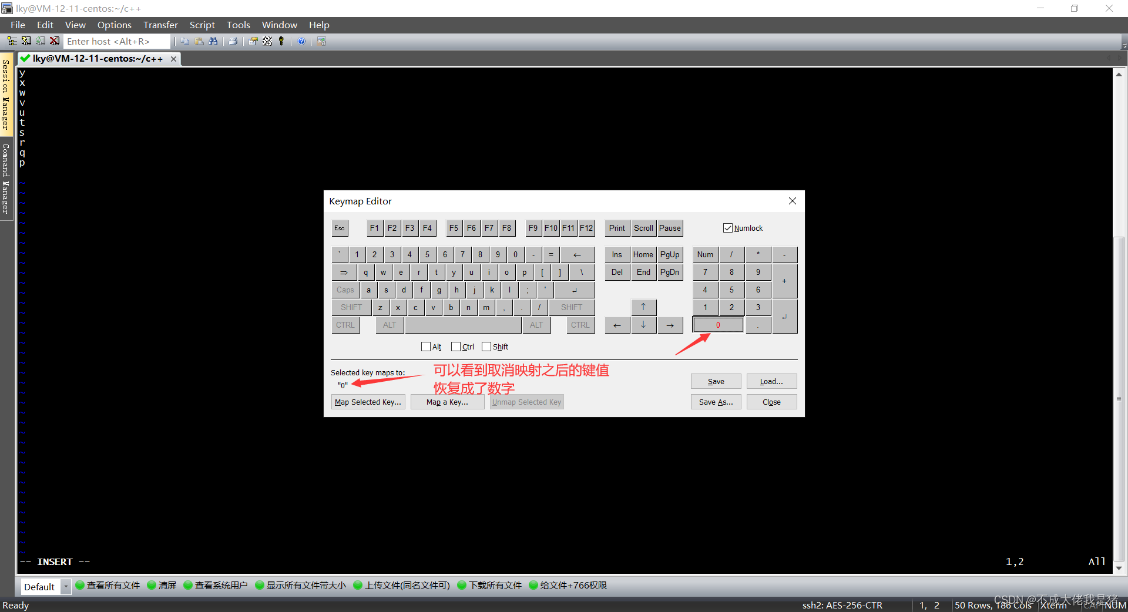
Task: Open the Session Manager toolbar icon
Action: point(12,41)
